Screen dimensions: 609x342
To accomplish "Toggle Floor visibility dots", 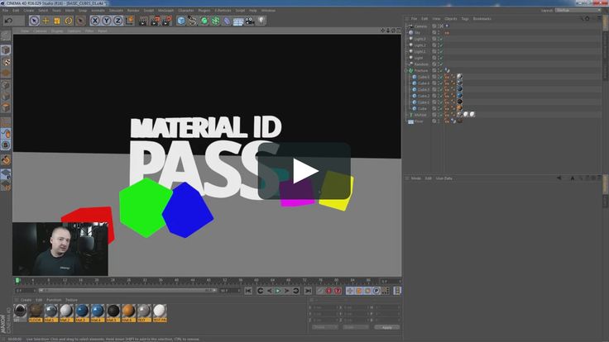I will click(439, 121).
